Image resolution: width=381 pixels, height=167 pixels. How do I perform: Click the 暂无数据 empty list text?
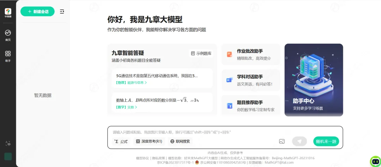[43, 95]
